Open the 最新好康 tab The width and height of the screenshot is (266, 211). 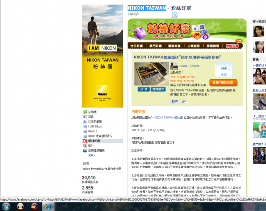[175, 46]
